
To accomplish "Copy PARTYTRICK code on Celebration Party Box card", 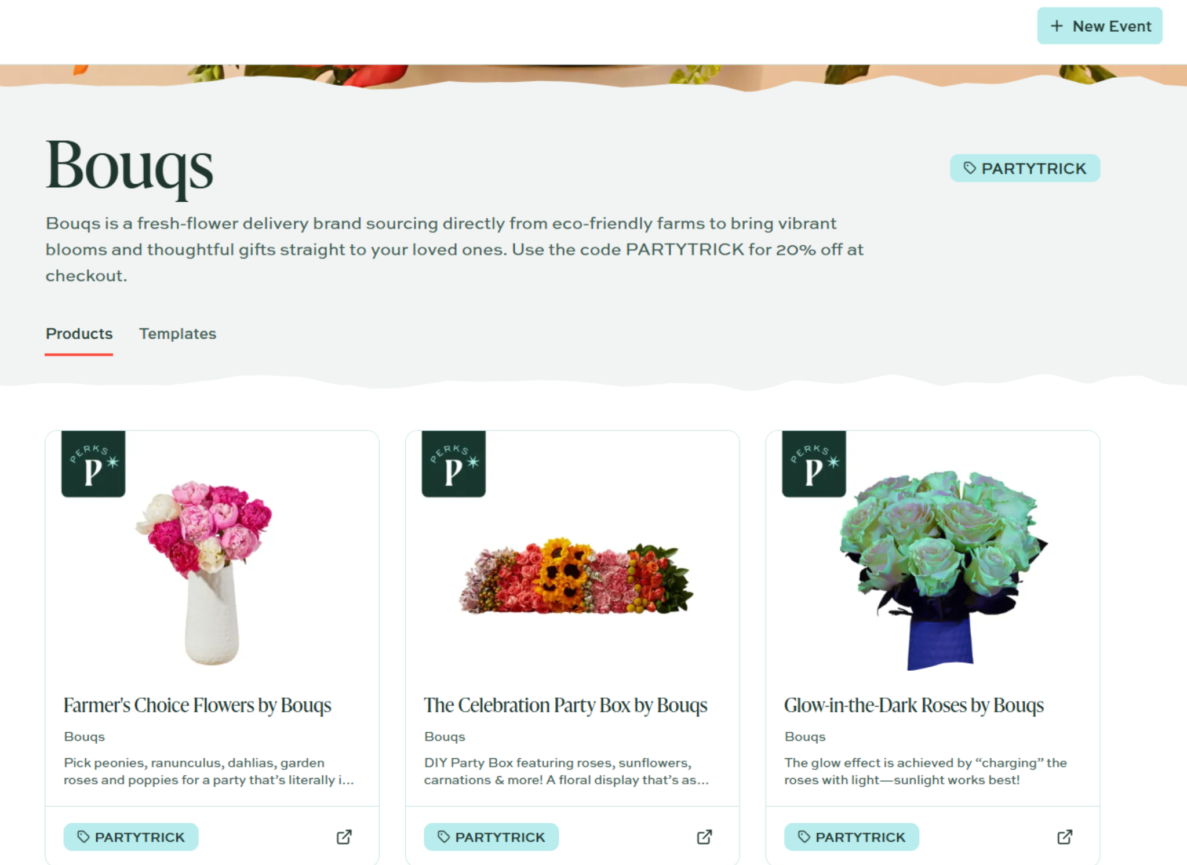I will 491,837.
